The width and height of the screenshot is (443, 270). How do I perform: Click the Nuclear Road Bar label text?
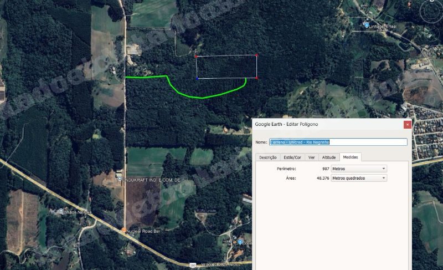[x=143, y=231]
